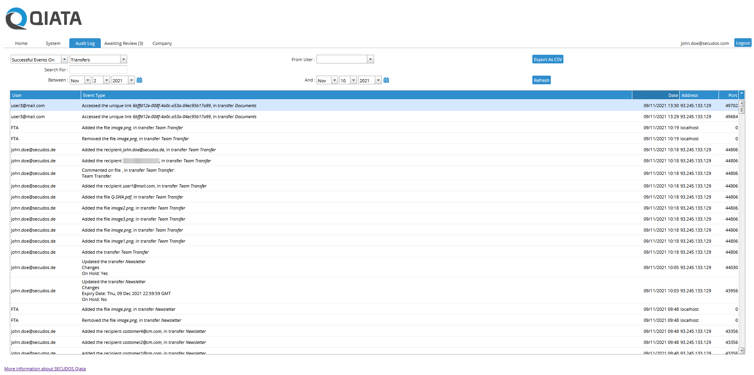754x375 pixels.
Task: Go back to the Home tab
Action: click(20, 43)
